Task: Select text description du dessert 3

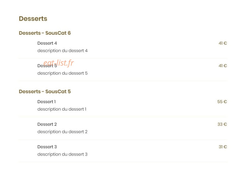Action: 62,154
